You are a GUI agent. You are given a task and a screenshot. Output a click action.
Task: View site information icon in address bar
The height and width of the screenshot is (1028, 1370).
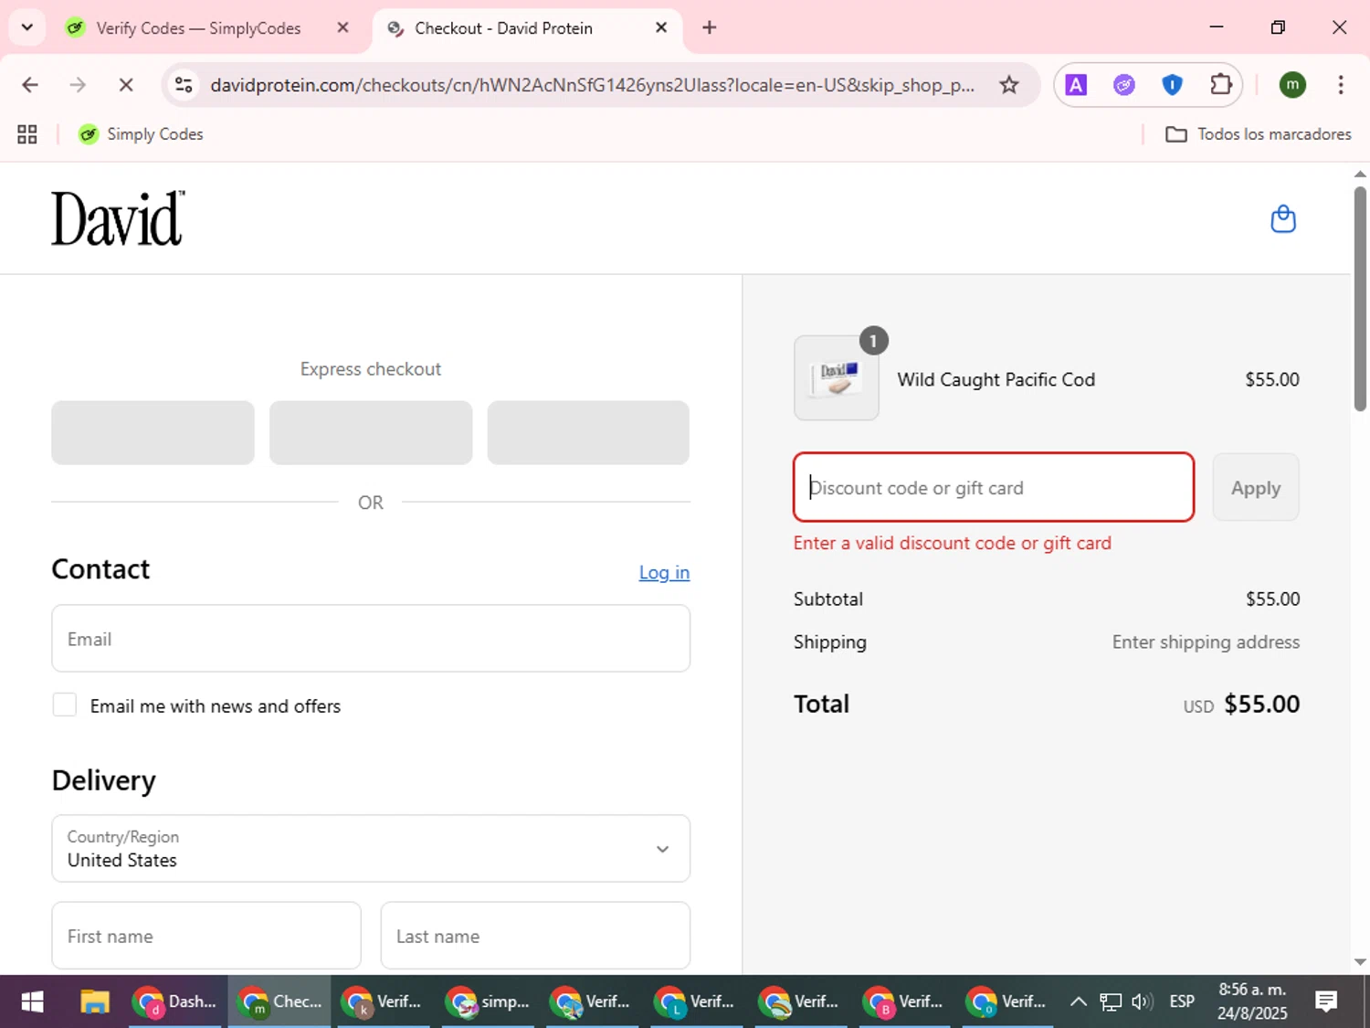click(184, 85)
